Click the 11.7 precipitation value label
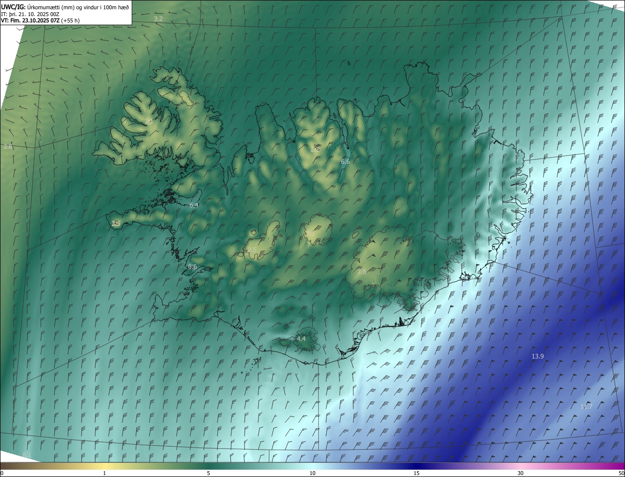 coord(586,406)
